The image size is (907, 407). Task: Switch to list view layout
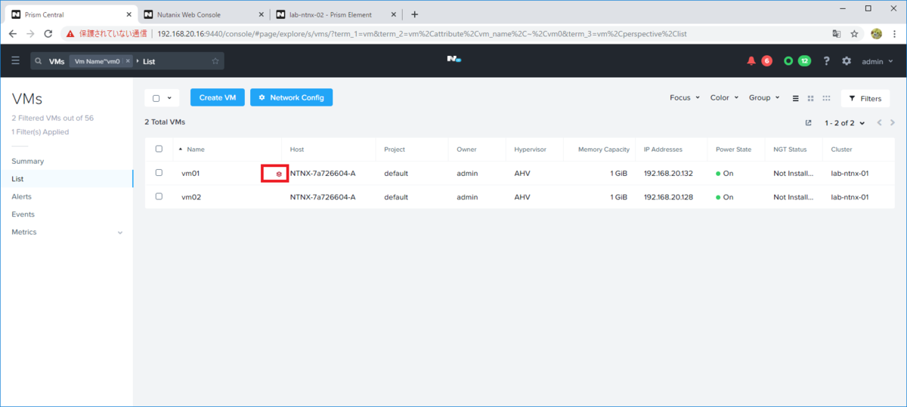[x=795, y=98]
